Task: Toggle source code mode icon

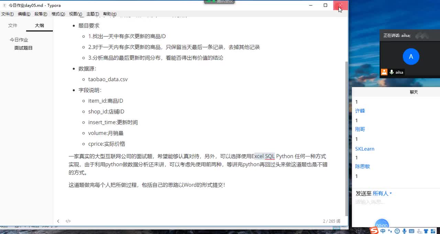Action: pyautogui.click(x=68, y=221)
